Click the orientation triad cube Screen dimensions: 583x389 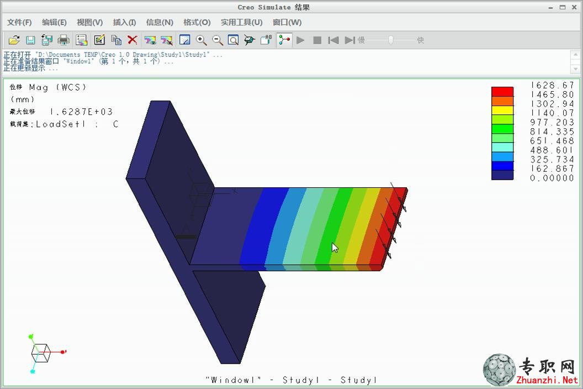40,353
